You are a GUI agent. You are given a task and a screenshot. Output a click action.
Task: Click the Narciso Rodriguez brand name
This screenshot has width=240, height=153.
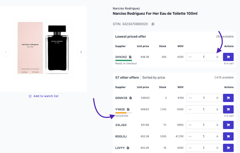[x=126, y=8]
